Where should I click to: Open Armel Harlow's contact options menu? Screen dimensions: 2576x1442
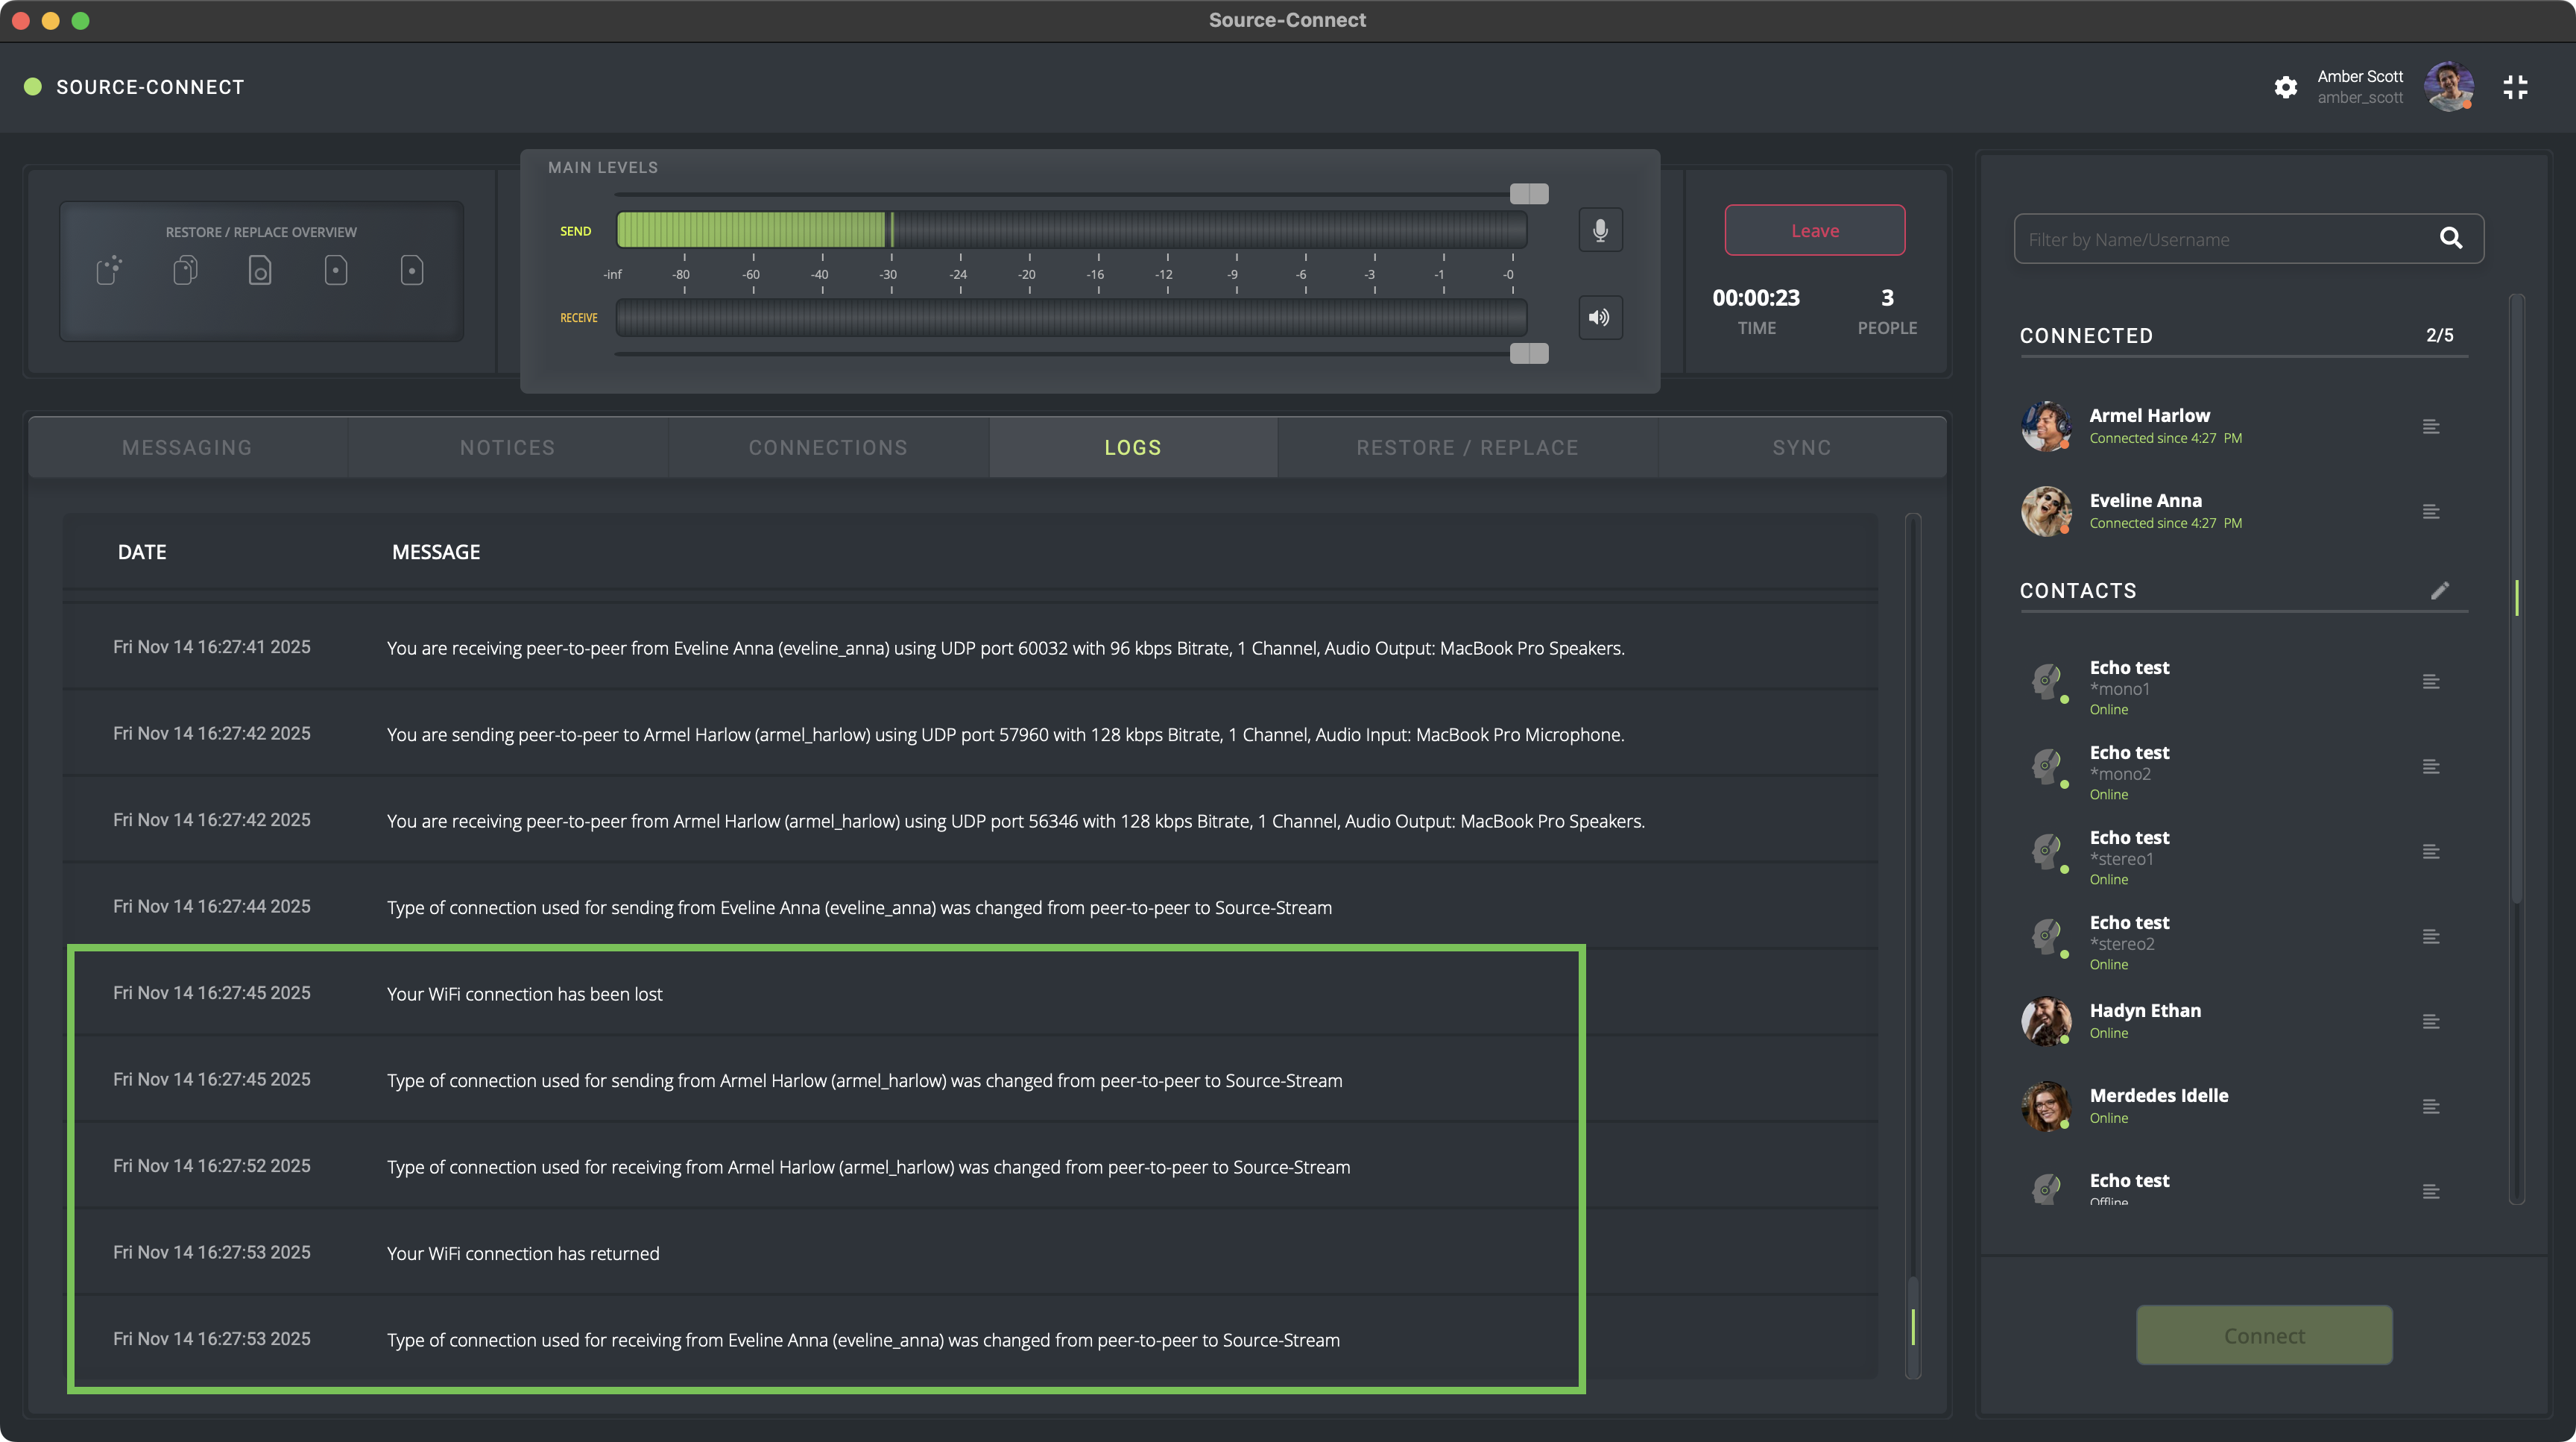click(x=2431, y=427)
